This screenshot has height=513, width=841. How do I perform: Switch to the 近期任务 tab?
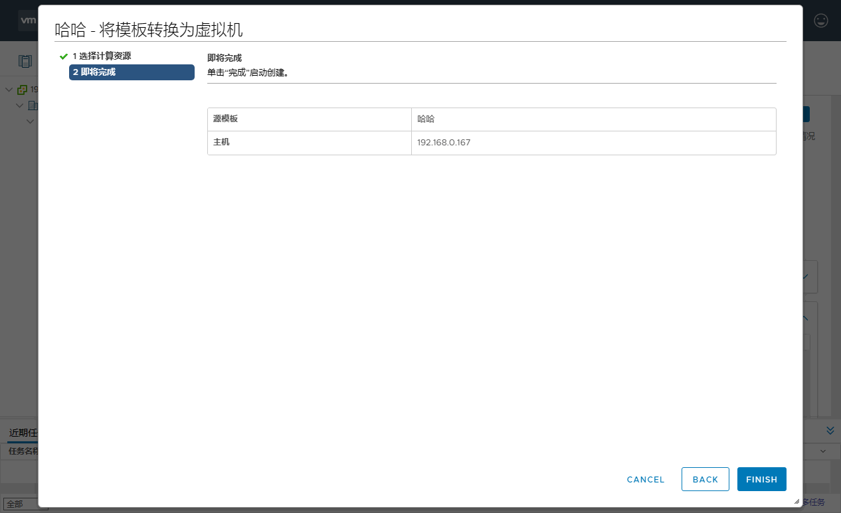tap(23, 433)
